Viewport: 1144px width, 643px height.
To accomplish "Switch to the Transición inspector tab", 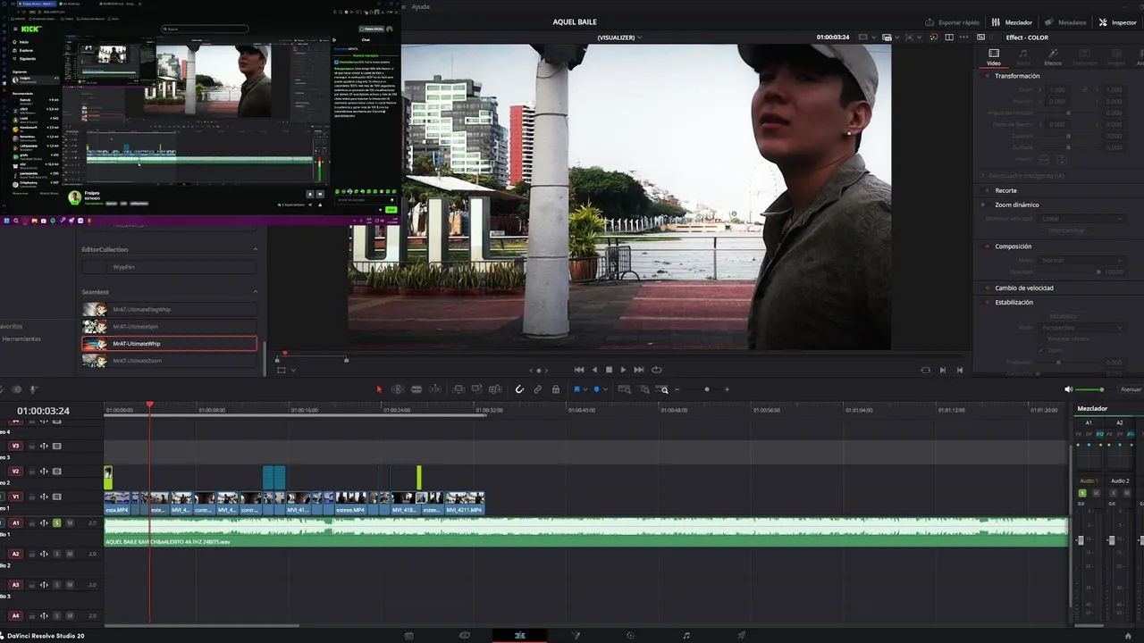I will point(1084,57).
